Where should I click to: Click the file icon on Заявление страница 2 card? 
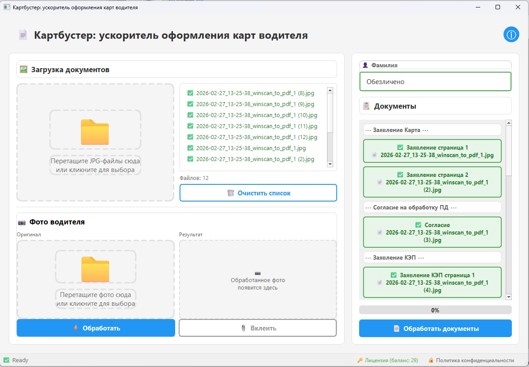point(380,182)
